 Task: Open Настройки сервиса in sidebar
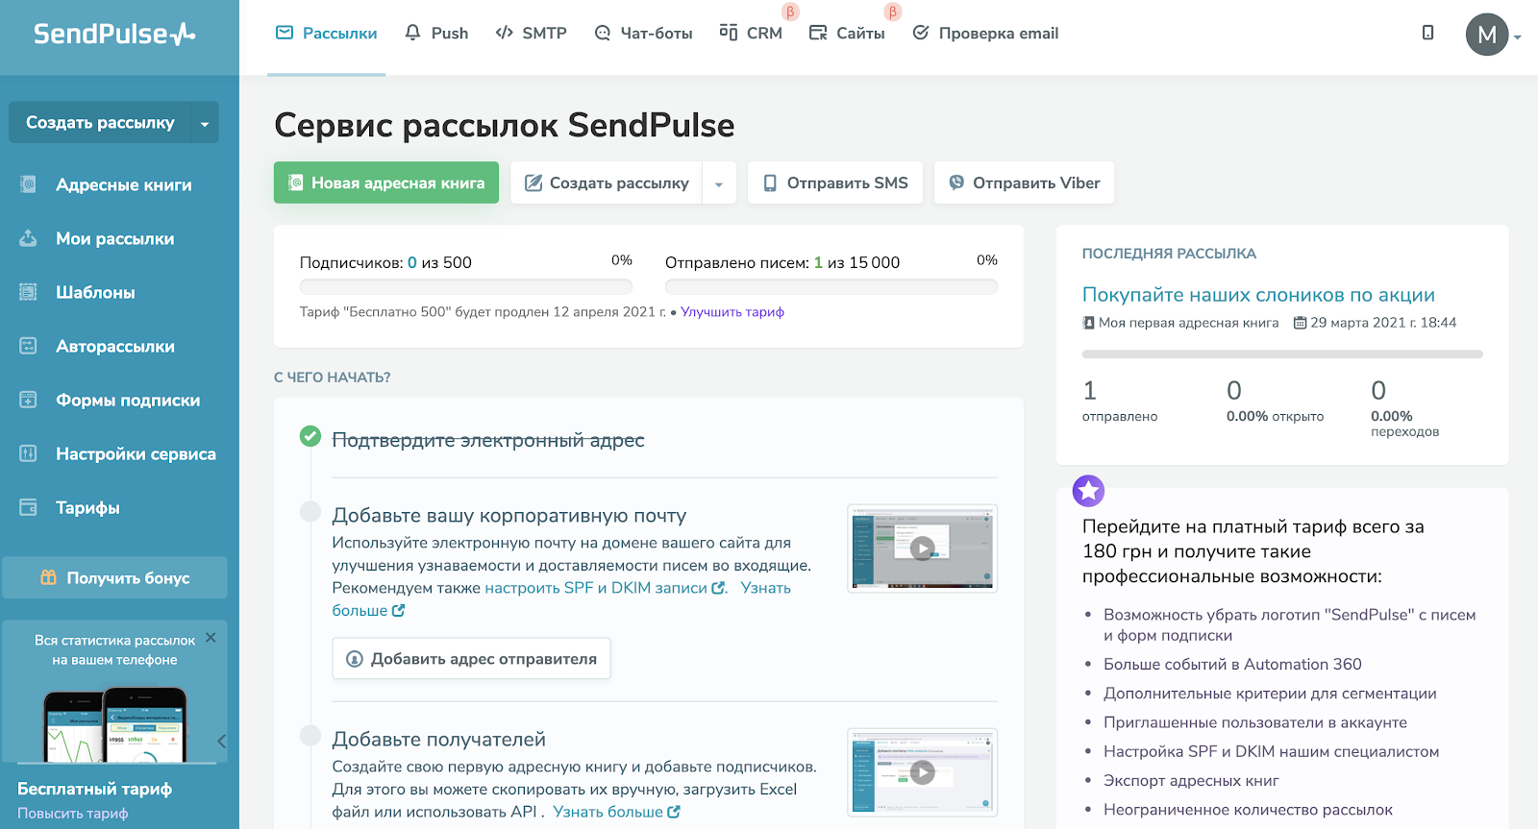click(136, 453)
